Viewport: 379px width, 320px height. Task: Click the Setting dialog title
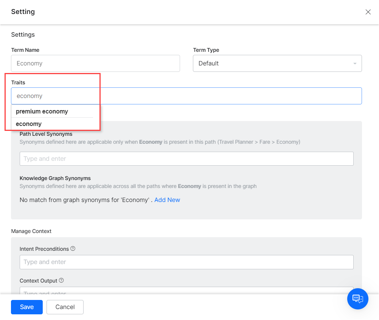point(23,12)
